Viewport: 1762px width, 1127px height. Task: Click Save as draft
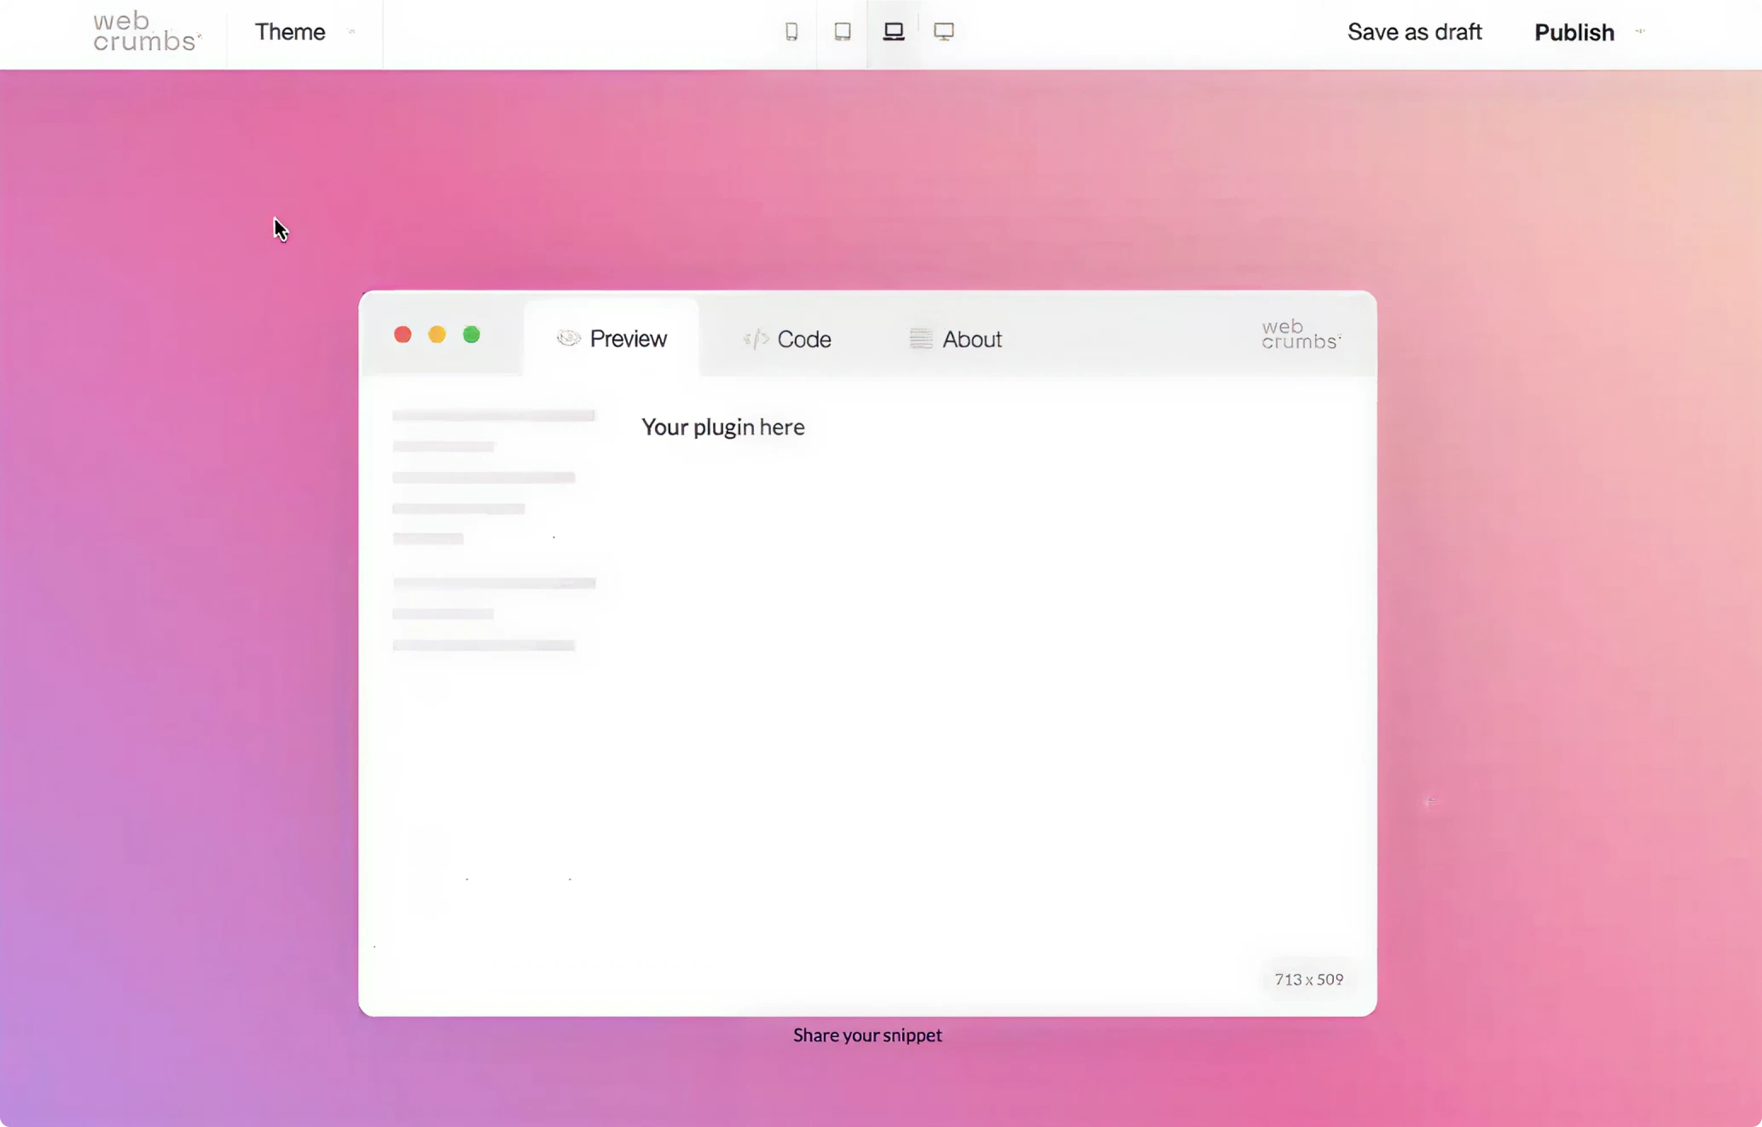pos(1413,31)
